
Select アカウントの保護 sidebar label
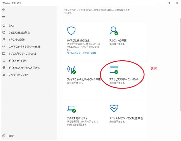click(x=16, y=40)
